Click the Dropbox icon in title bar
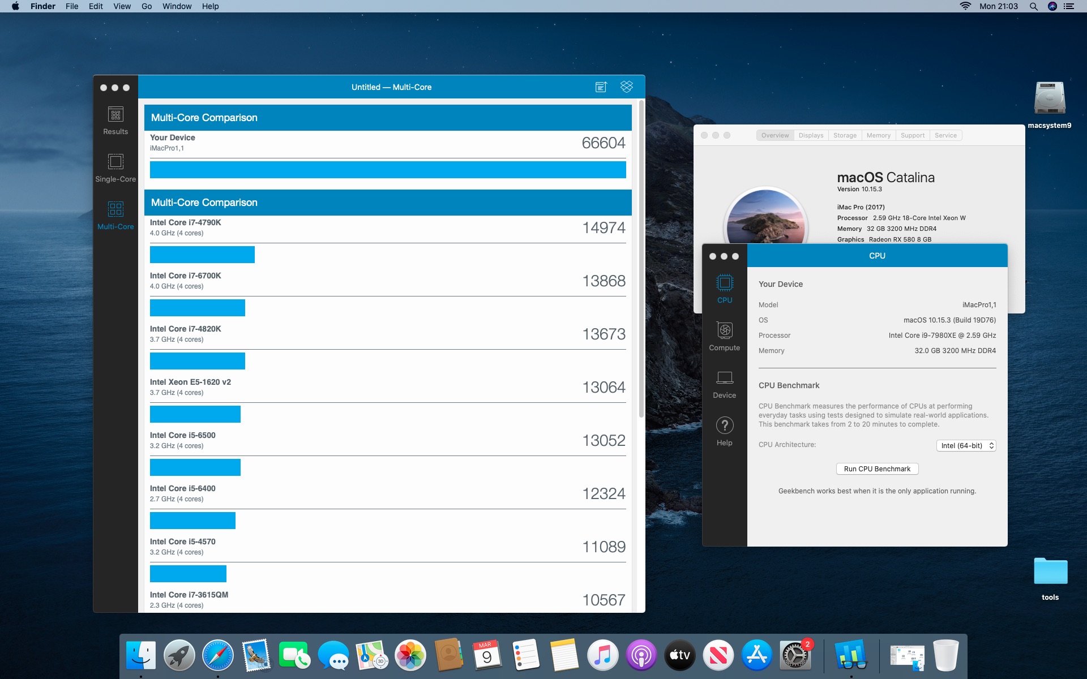 point(626,87)
